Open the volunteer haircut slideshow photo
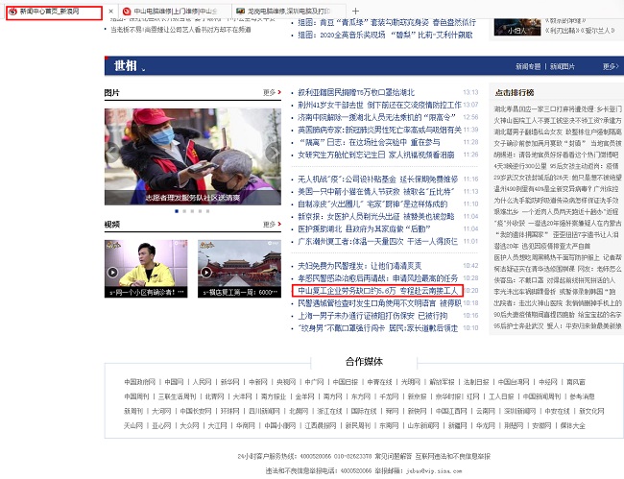Viewport: 624px width, 479px height. (x=193, y=156)
